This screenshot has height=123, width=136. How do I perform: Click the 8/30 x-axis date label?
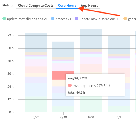point(64,117)
